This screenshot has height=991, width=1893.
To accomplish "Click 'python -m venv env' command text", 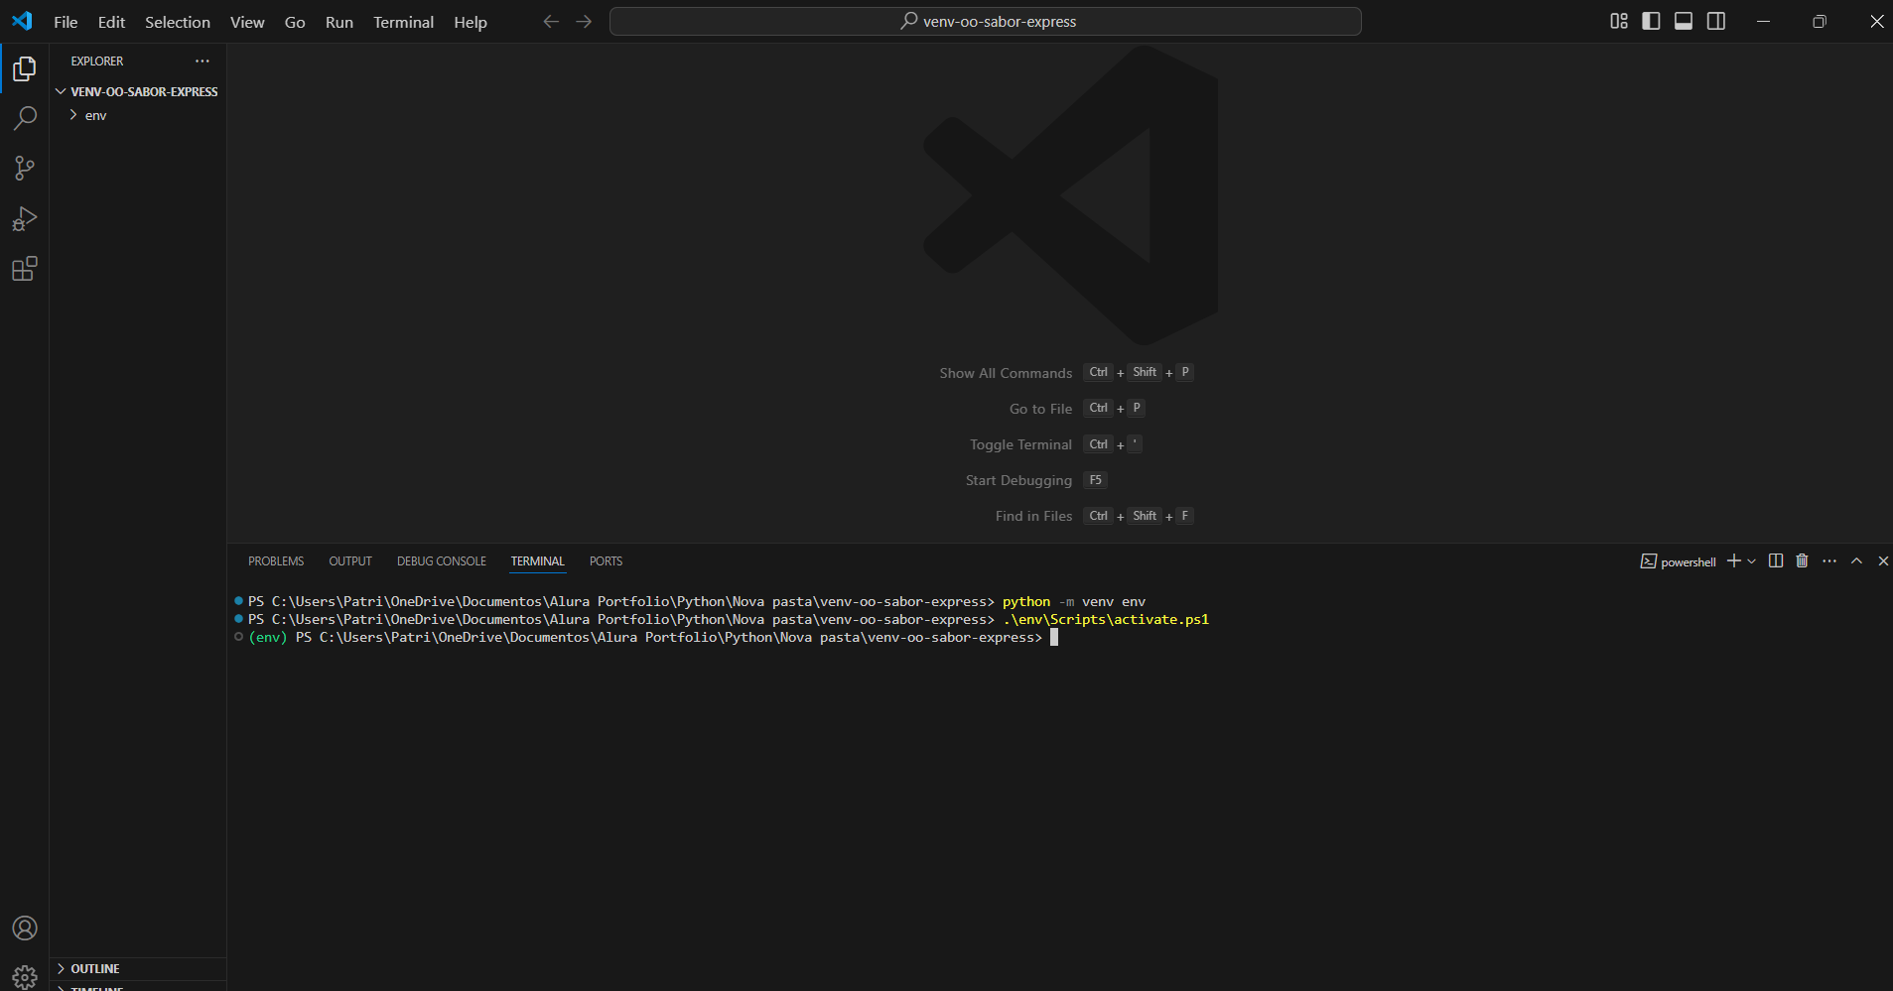I will tap(1074, 601).
